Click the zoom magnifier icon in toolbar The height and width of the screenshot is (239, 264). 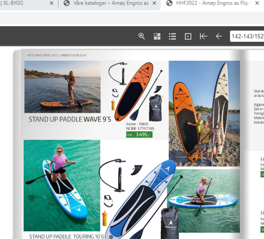coord(141,36)
